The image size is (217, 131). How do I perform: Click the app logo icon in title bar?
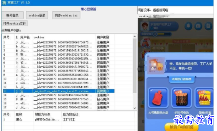click(x=4, y=2)
